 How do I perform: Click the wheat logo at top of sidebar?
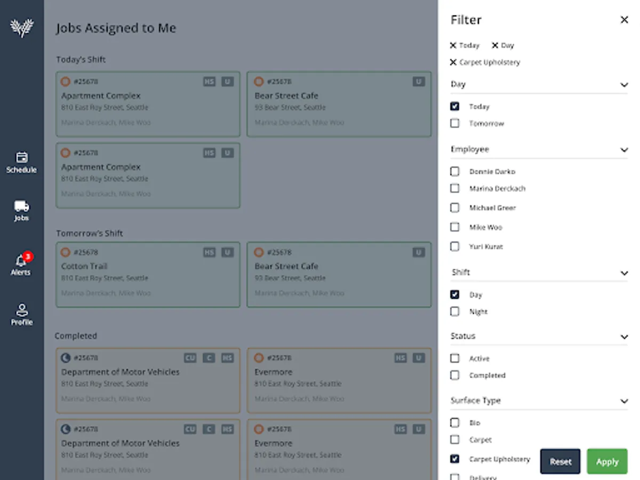pyautogui.click(x=22, y=28)
